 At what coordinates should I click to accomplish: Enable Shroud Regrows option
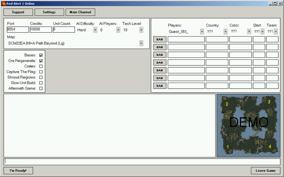[41, 77]
